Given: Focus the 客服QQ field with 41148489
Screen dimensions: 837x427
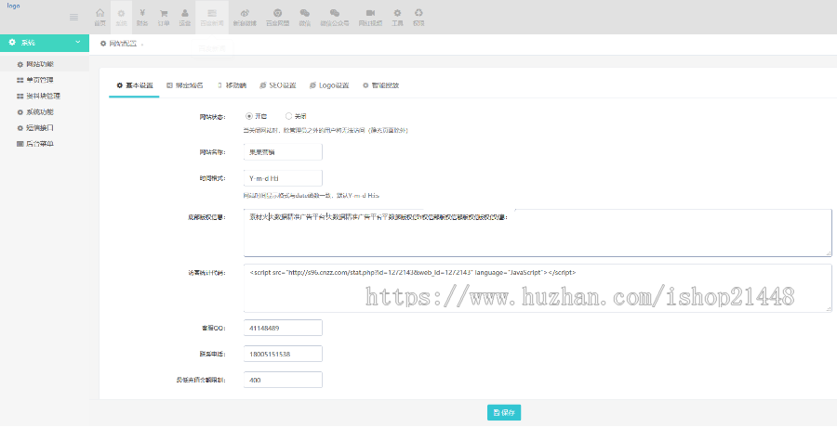Looking at the screenshot, I should (x=283, y=328).
